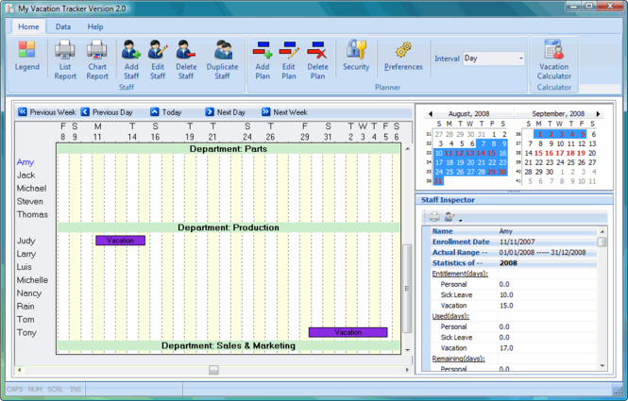Viewport: 628px width, 401px height.
Task: Open the Legend icon
Action: [26, 56]
